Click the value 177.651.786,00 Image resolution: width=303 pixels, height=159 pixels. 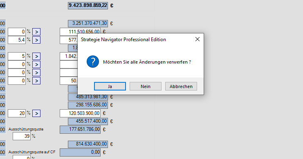coord(80,130)
